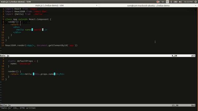The width and height of the screenshot is (198, 111).
Task: Click 'this.props.name' in the Hello.js return line
Action: tap(44, 74)
